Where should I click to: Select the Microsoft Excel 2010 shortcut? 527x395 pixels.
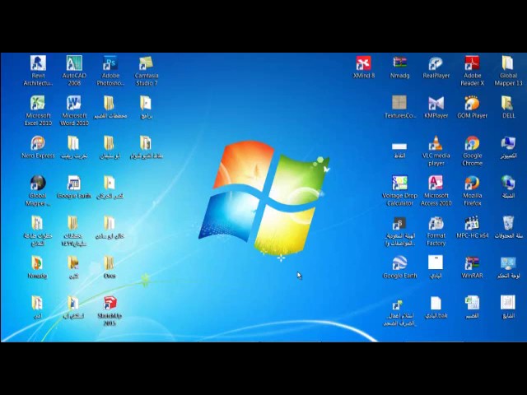point(38,110)
